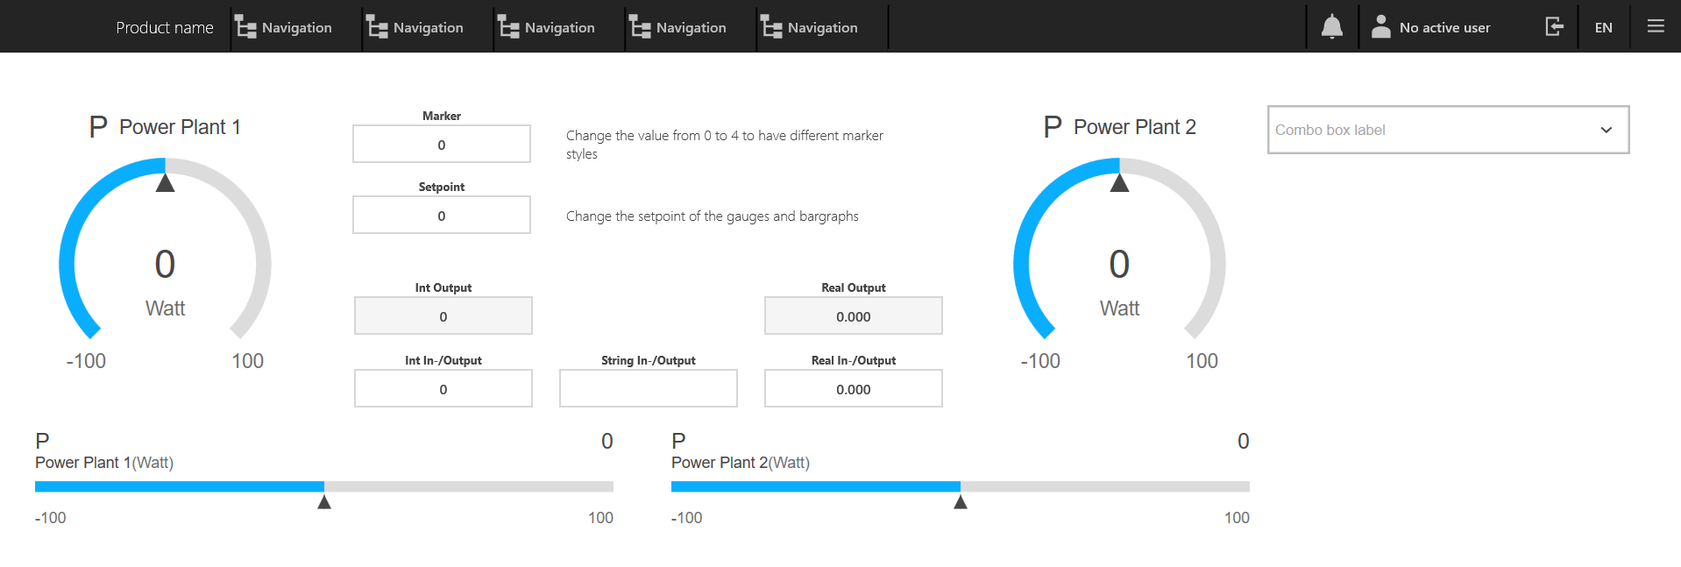Click the last Navigation tree icon
This screenshot has width=1681, height=567.
point(772,28)
